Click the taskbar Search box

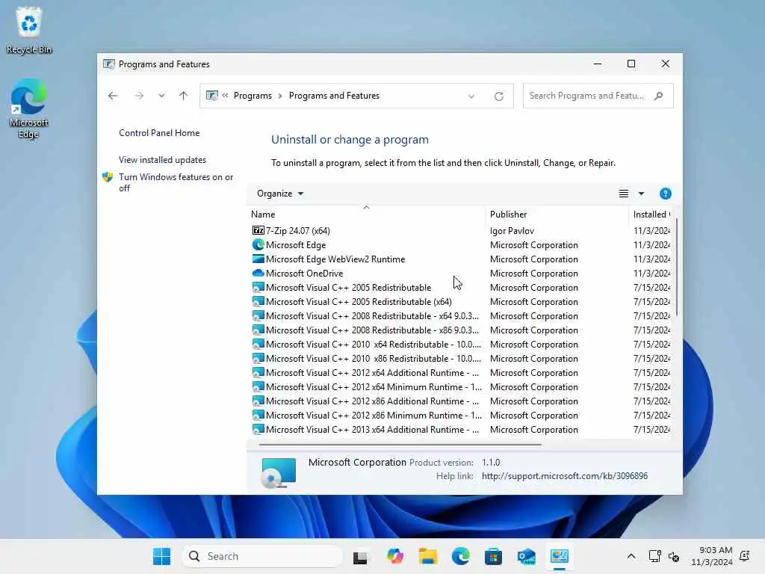pyautogui.click(x=262, y=556)
